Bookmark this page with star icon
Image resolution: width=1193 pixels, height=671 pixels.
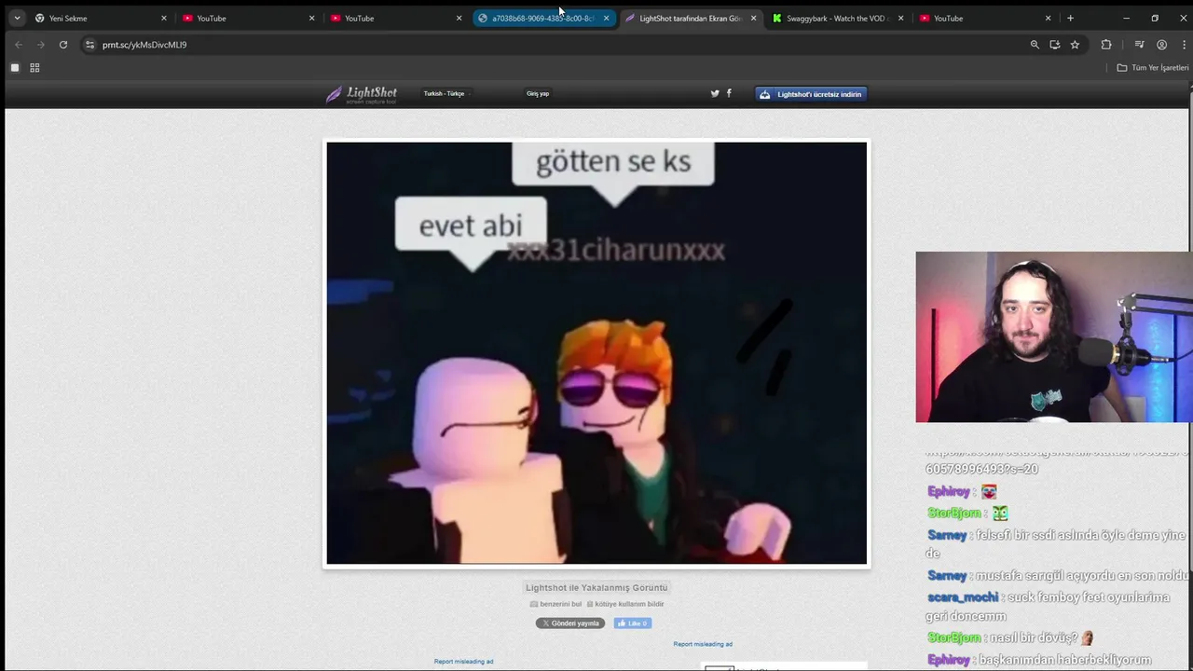[x=1075, y=45]
